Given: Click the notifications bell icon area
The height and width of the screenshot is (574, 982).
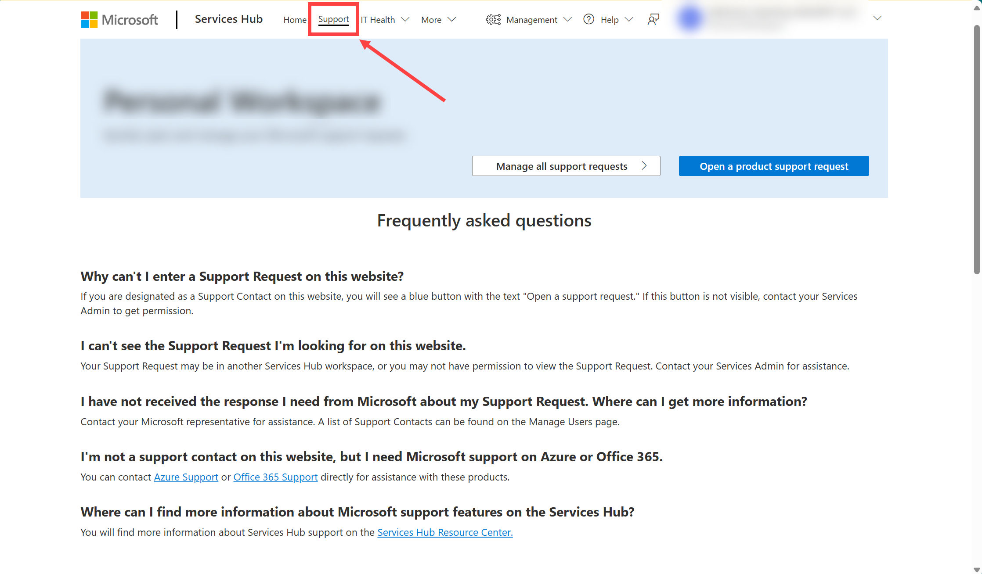Looking at the screenshot, I should click(653, 19).
